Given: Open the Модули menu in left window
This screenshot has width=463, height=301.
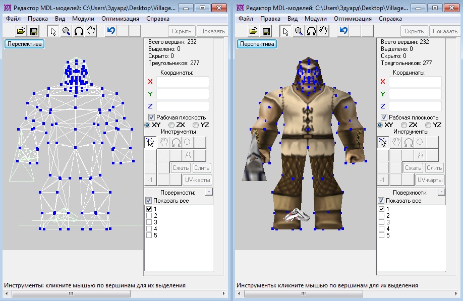Looking at the screenshot, I should coord(83,18).
